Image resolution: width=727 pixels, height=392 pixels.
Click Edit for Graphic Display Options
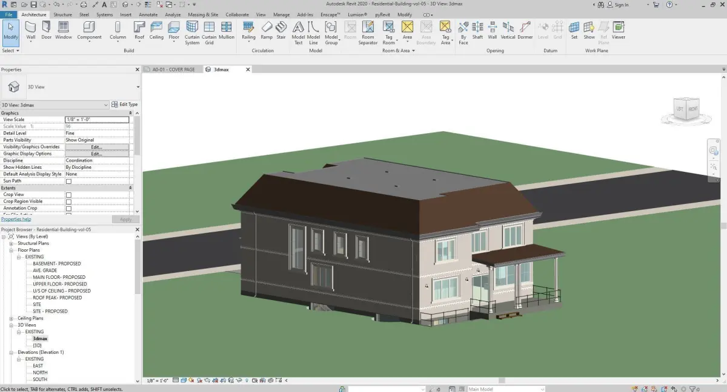point(97,154)
